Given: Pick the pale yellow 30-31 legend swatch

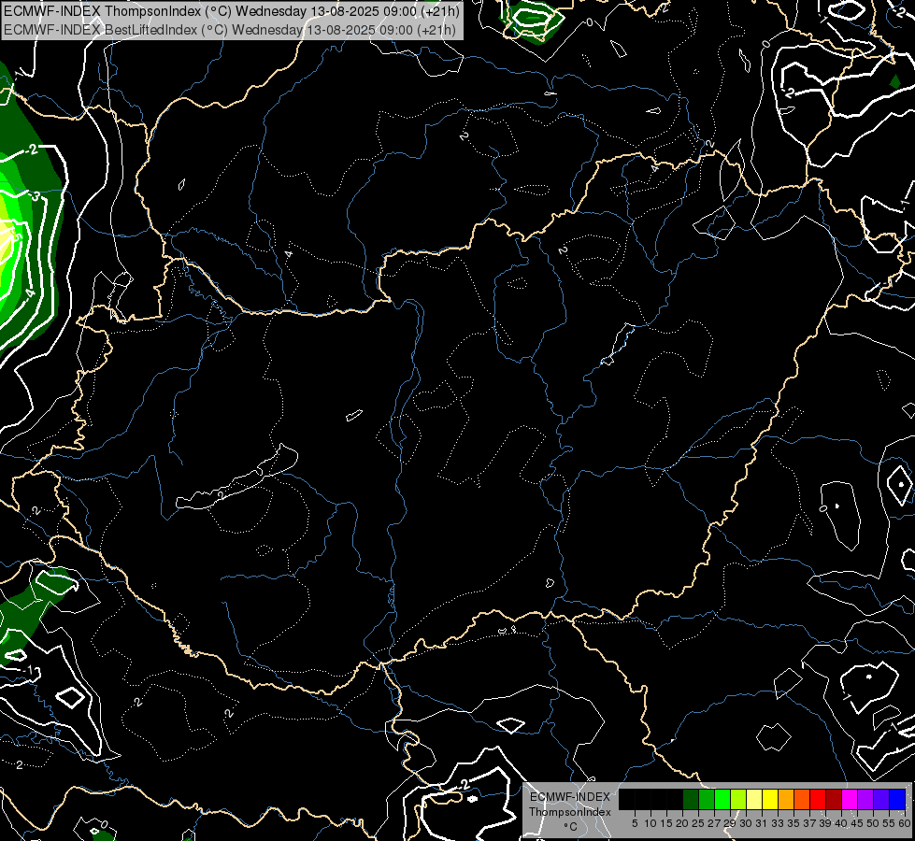Looking at the screenshot, I should coord(754,799).
